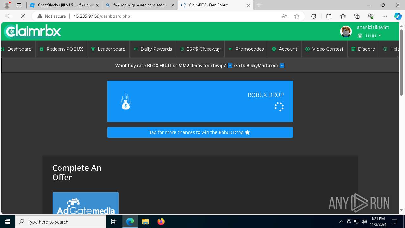Open File Explorer from taskbar

point(146,222)
